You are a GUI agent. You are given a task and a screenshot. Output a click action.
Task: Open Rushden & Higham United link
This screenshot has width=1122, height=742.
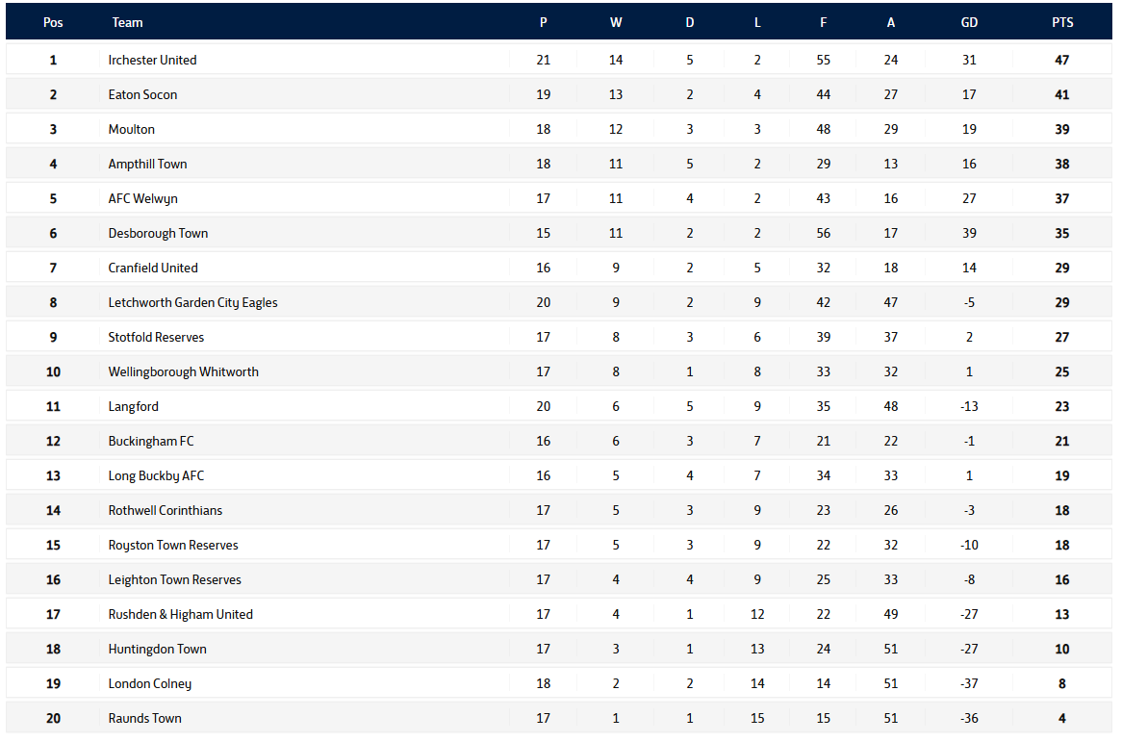180,614
